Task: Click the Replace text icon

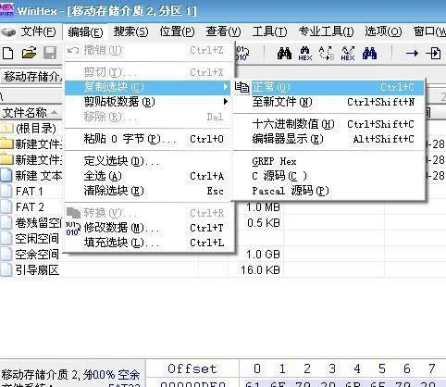Action: tap(327, 54)
